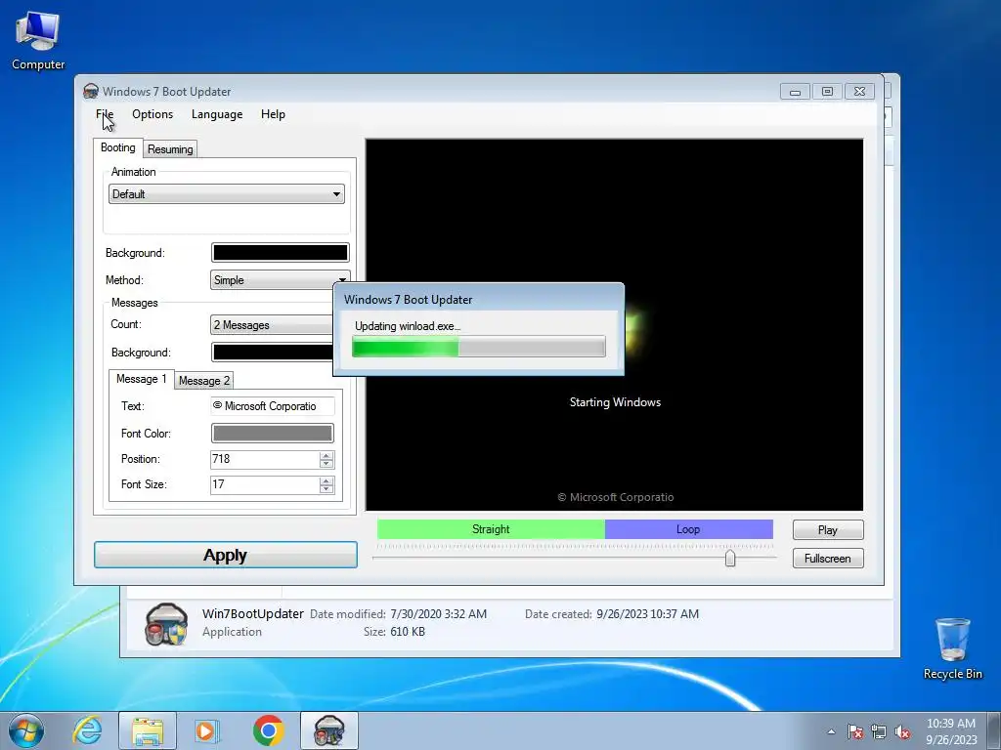
Task: Click the network tray icon
Action: (x=879, y=731)
